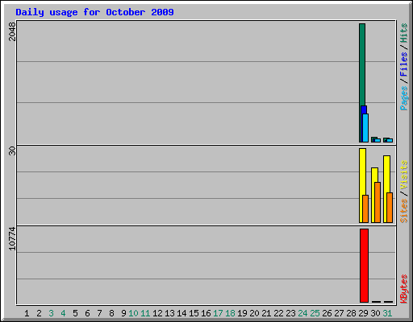Click the cyan Pages bar for day 29
This screenshot has width=413, height=322.
click(x=365, y=128)
